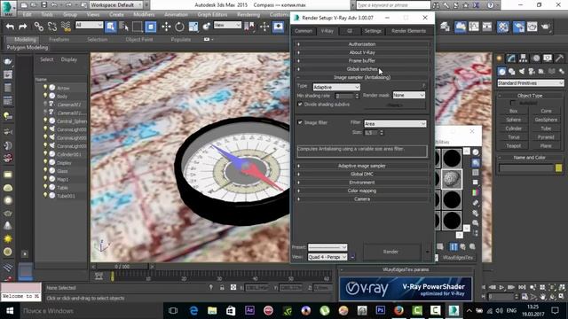Activate the Select and Scale tool
Screen dimensions: 568x319
coord(193,27)
